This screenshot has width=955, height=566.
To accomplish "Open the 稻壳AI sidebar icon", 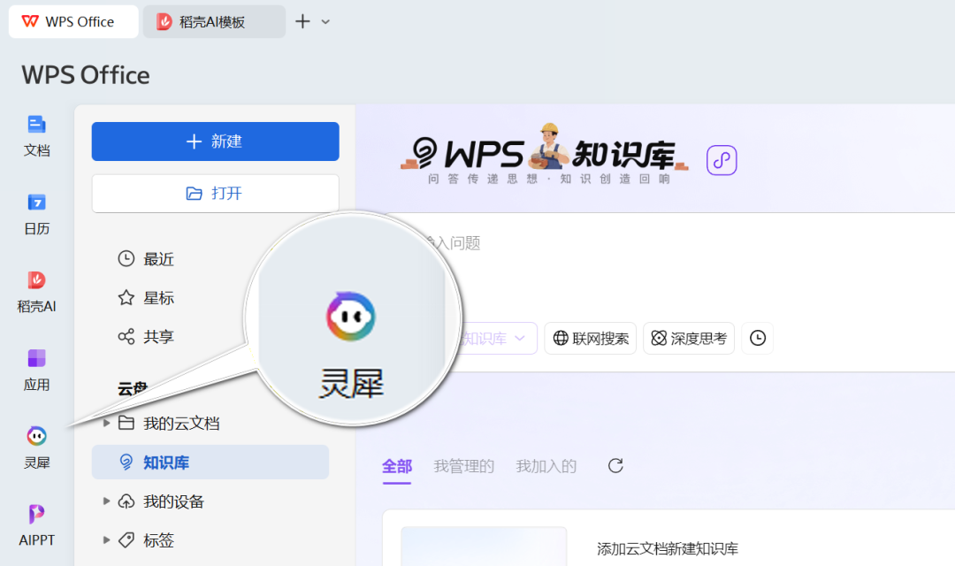I will click(x=36, y=292).
